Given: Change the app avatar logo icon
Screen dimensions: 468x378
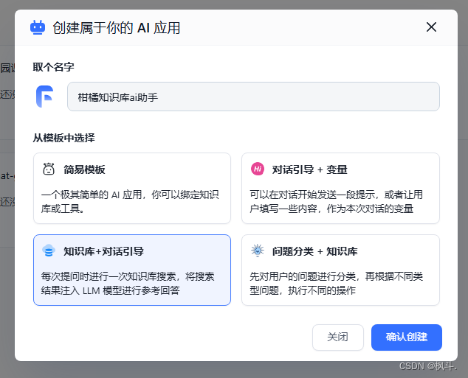Looking at the screenshot, I should click(x=45, y=97).
